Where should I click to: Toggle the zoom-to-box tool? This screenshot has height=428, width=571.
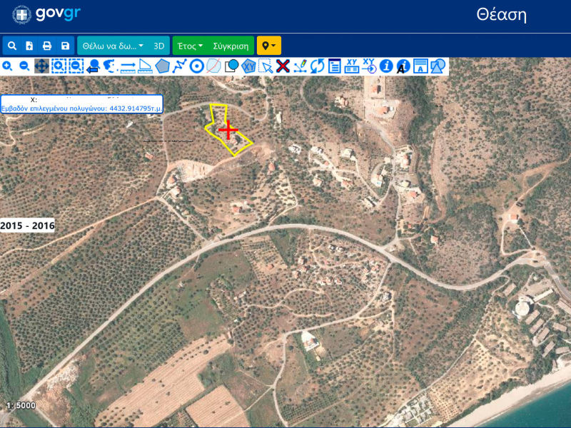pyautogui.click(x=59, y=66)
